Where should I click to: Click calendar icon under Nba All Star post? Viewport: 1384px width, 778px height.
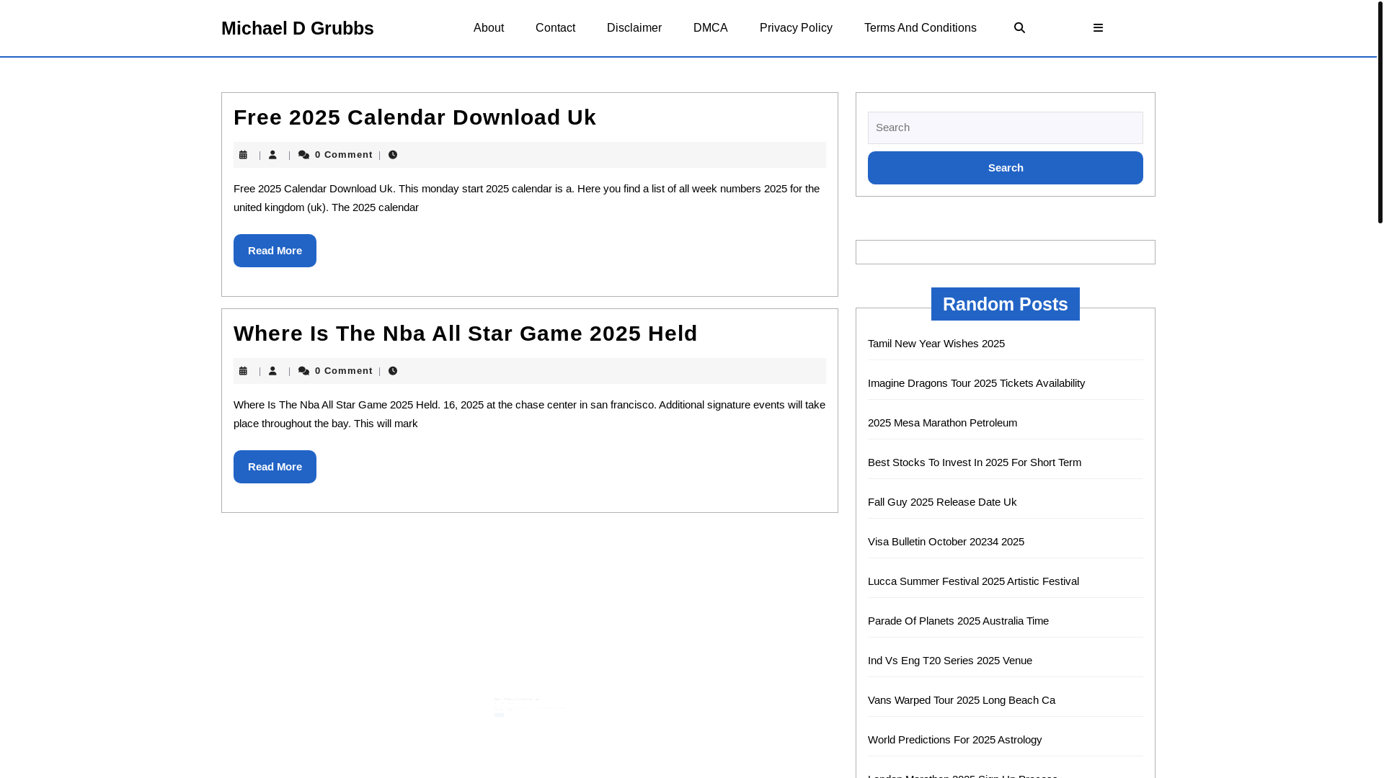[x=243, y=371]
